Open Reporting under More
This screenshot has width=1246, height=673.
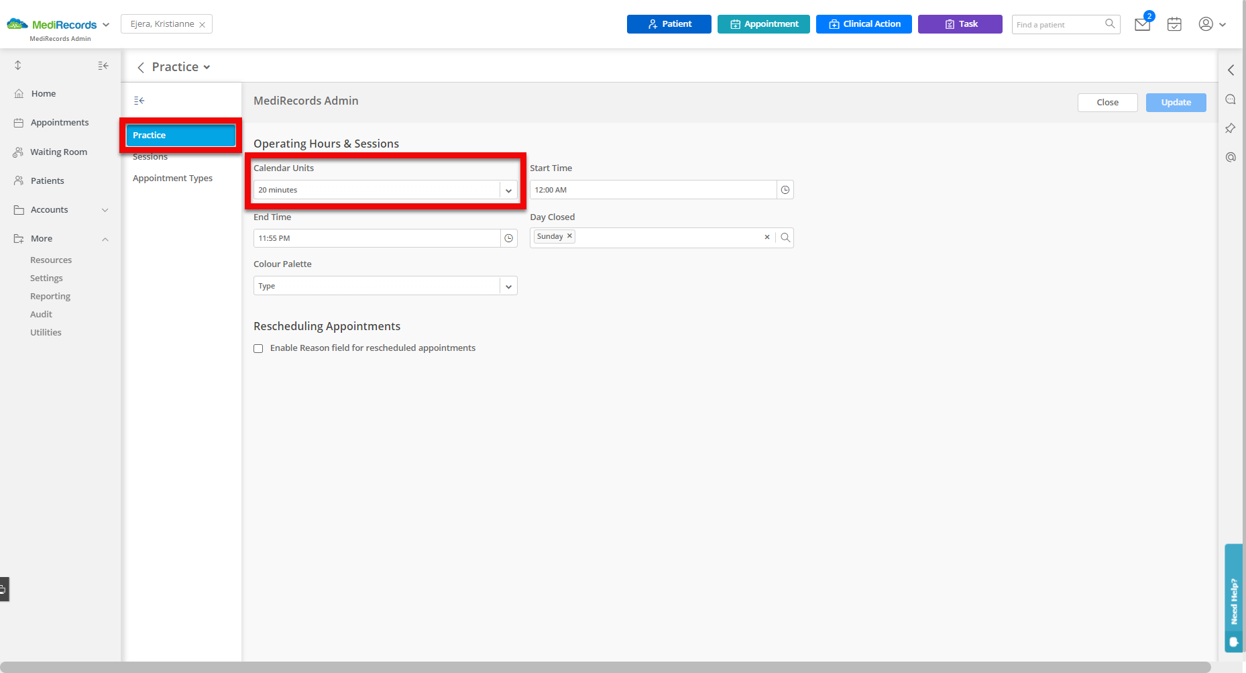(50, 297)
